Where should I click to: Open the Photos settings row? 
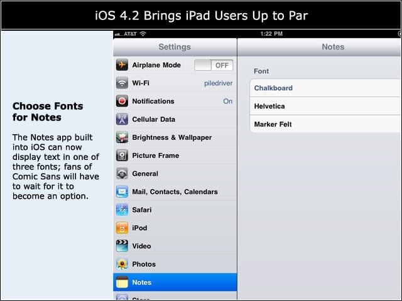click(175, 264)
